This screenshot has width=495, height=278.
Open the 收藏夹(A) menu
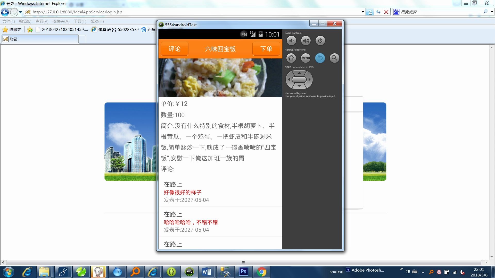61,21
